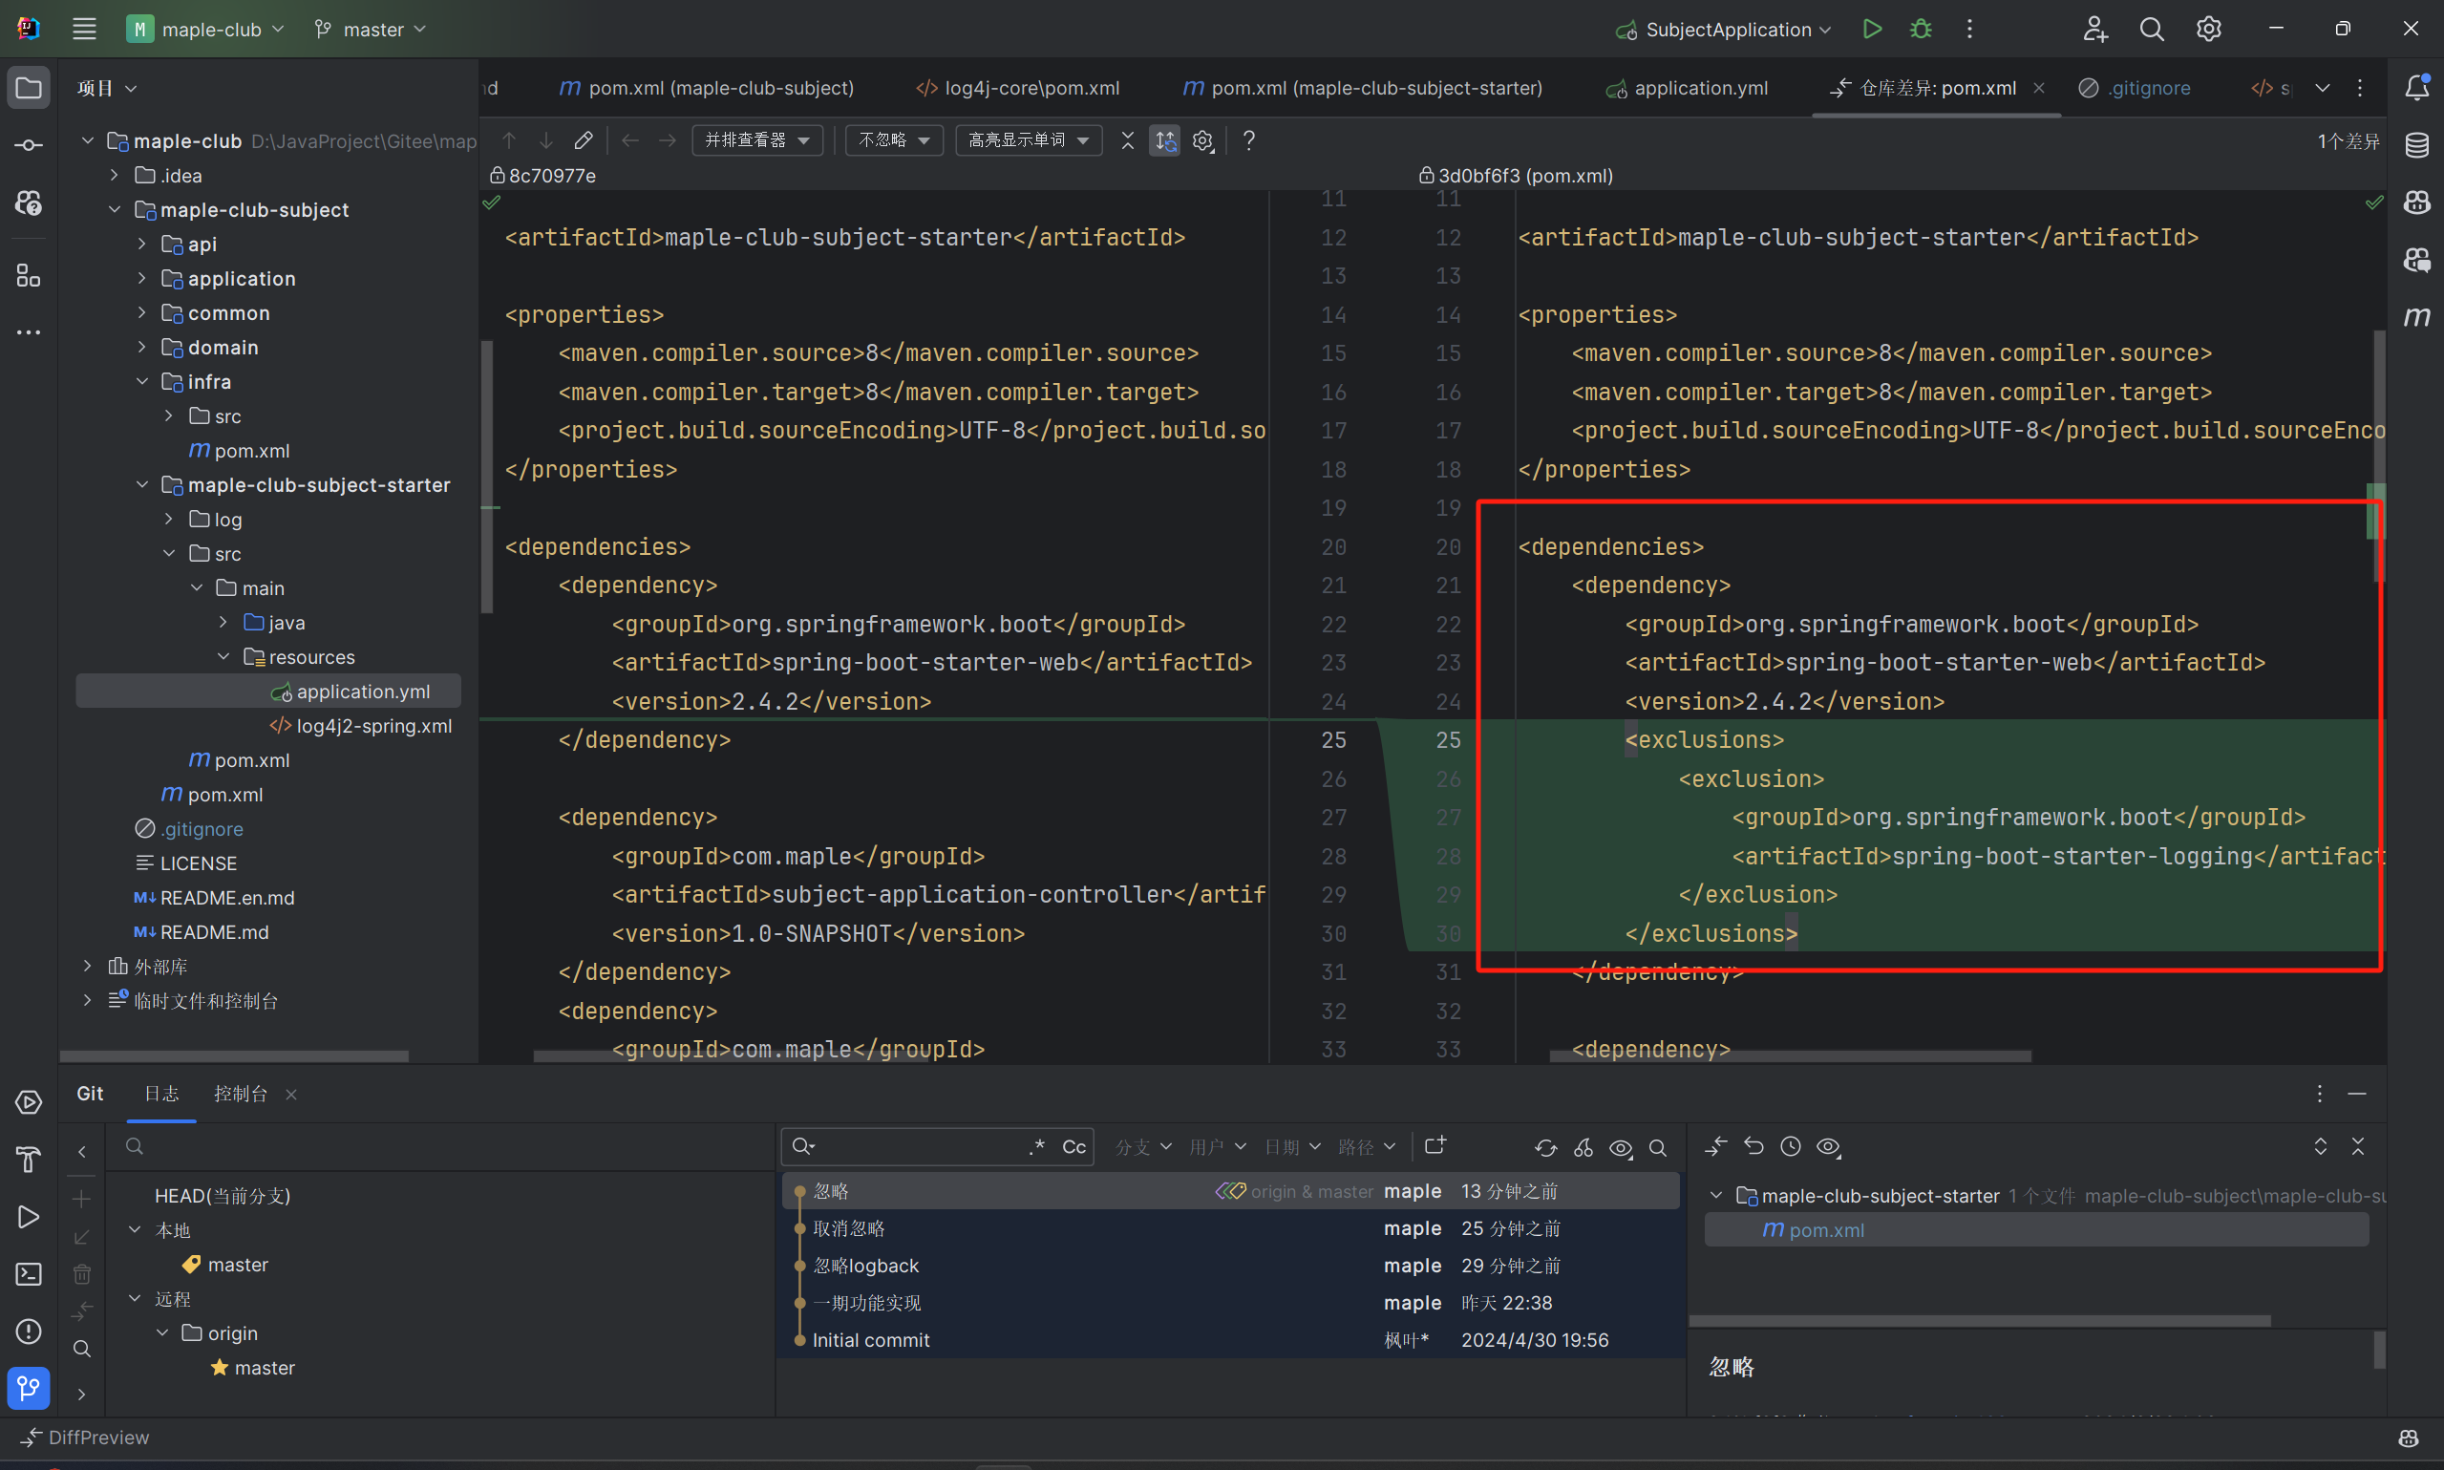Open Search Everywhere magnifier in title bar
Viewport: 2444px width, 1470px height.
[x=2151, y=29]
